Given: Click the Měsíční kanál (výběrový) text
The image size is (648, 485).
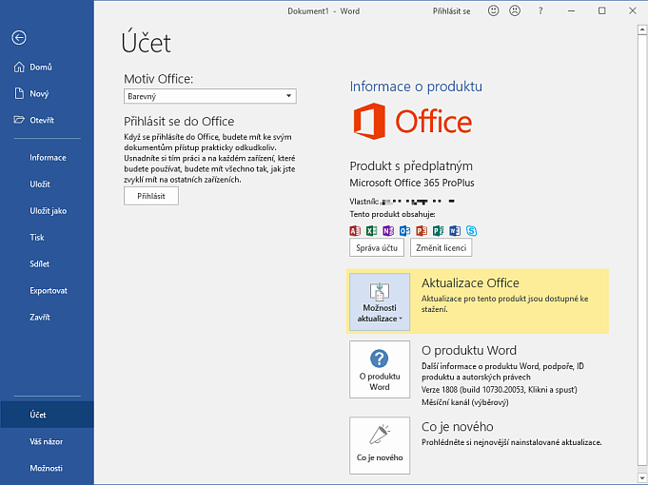Looking at the screenshot, I should (465, 402).
